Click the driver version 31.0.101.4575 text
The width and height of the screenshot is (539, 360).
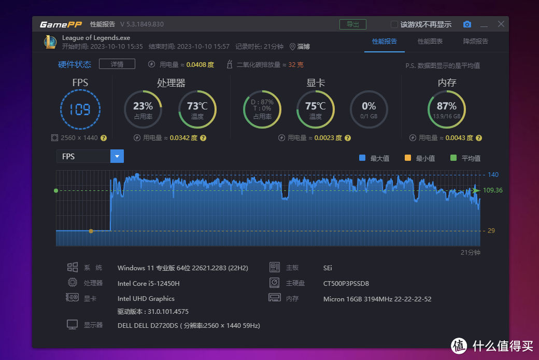click(153, 312)
